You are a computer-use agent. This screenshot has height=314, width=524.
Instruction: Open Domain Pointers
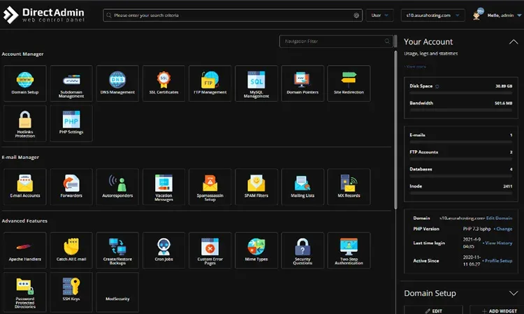pos(303,84)
